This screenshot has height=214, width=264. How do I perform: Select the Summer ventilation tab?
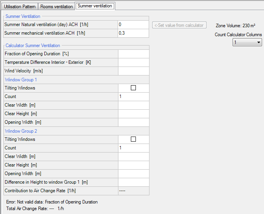[94, 6]
